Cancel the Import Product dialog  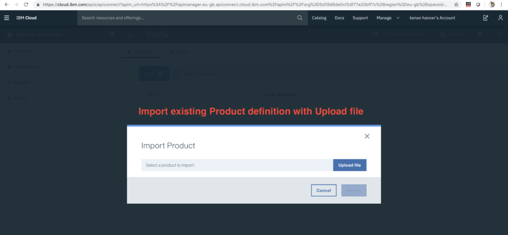323,190
